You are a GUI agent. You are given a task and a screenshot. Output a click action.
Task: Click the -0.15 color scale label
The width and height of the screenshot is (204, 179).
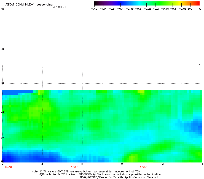pyautogui.click(x=165, y=9)
